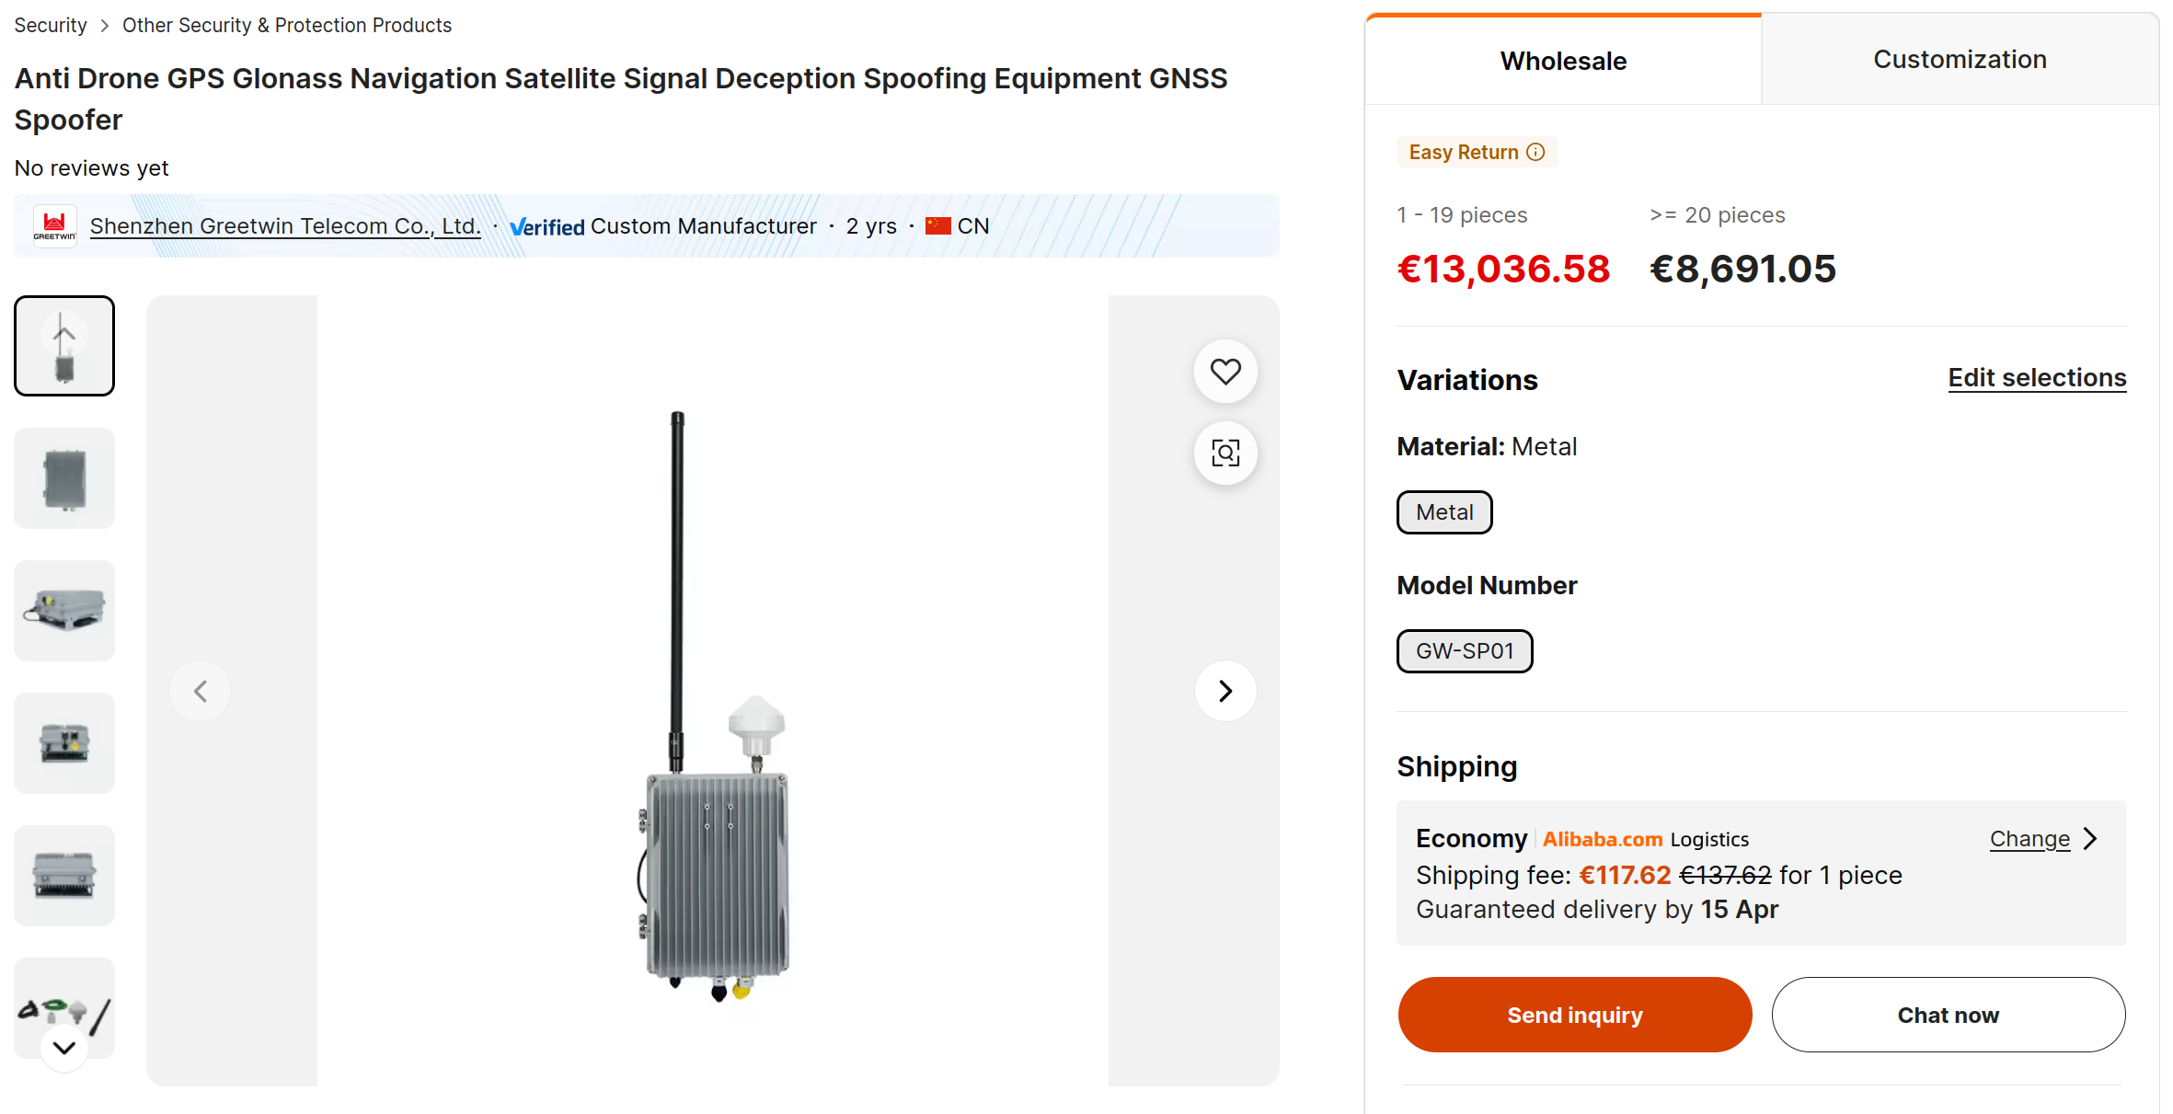
Task: Add product to favorites with heart icon
Action: [x=1225, y=372]
